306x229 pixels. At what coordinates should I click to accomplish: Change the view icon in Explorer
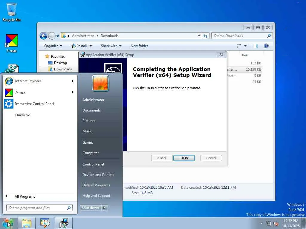click(x=239, y=46)
